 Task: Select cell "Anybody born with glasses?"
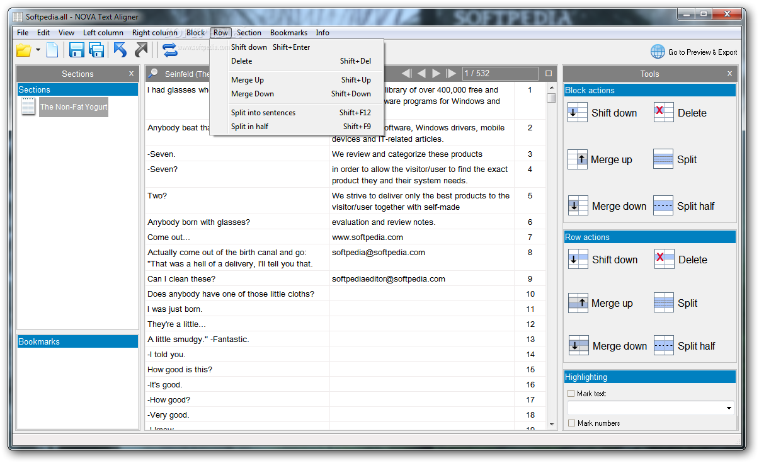tap(237, 222)
